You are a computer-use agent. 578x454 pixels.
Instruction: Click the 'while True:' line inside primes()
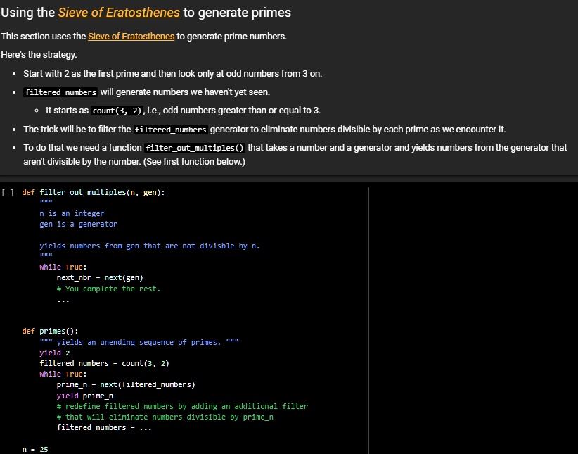pos(63,374)
